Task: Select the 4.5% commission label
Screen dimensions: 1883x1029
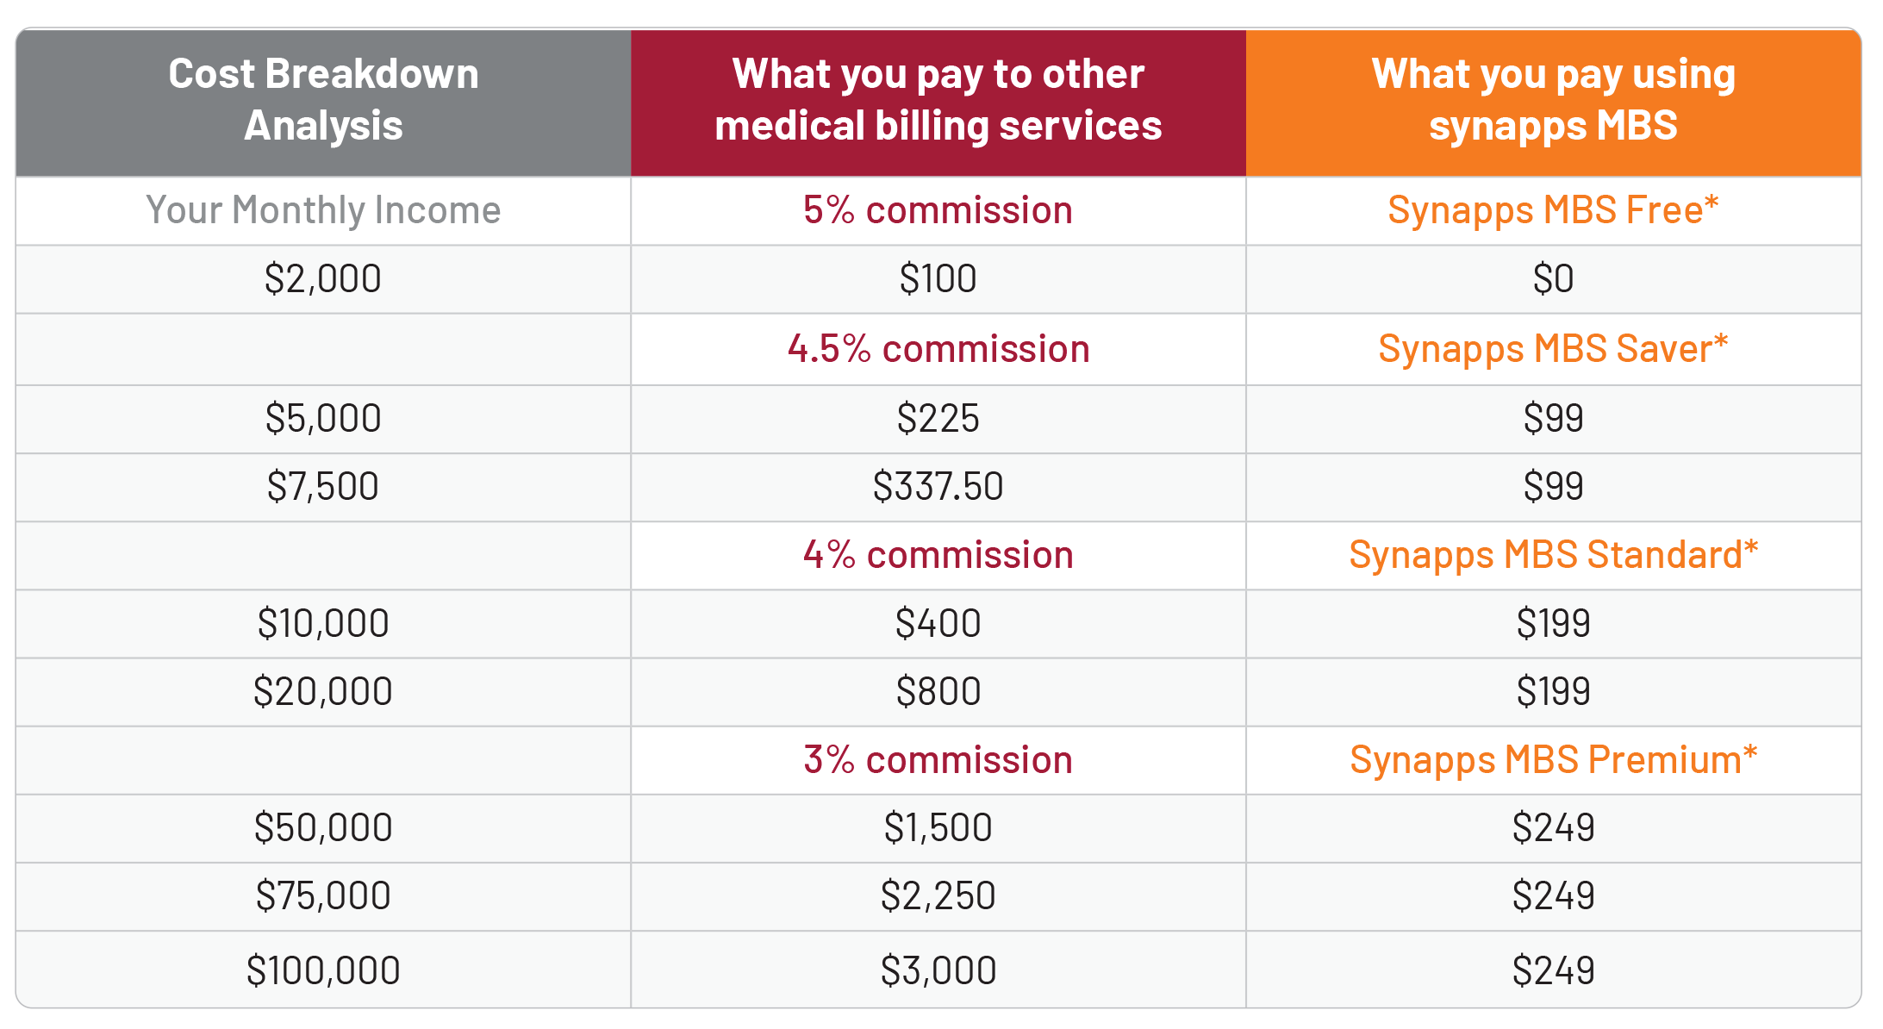Action: (938, 349)
